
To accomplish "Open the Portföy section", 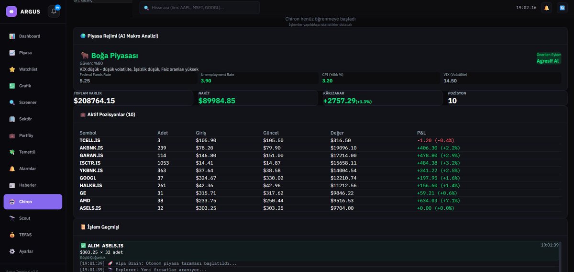I will (x=33, y=136).
